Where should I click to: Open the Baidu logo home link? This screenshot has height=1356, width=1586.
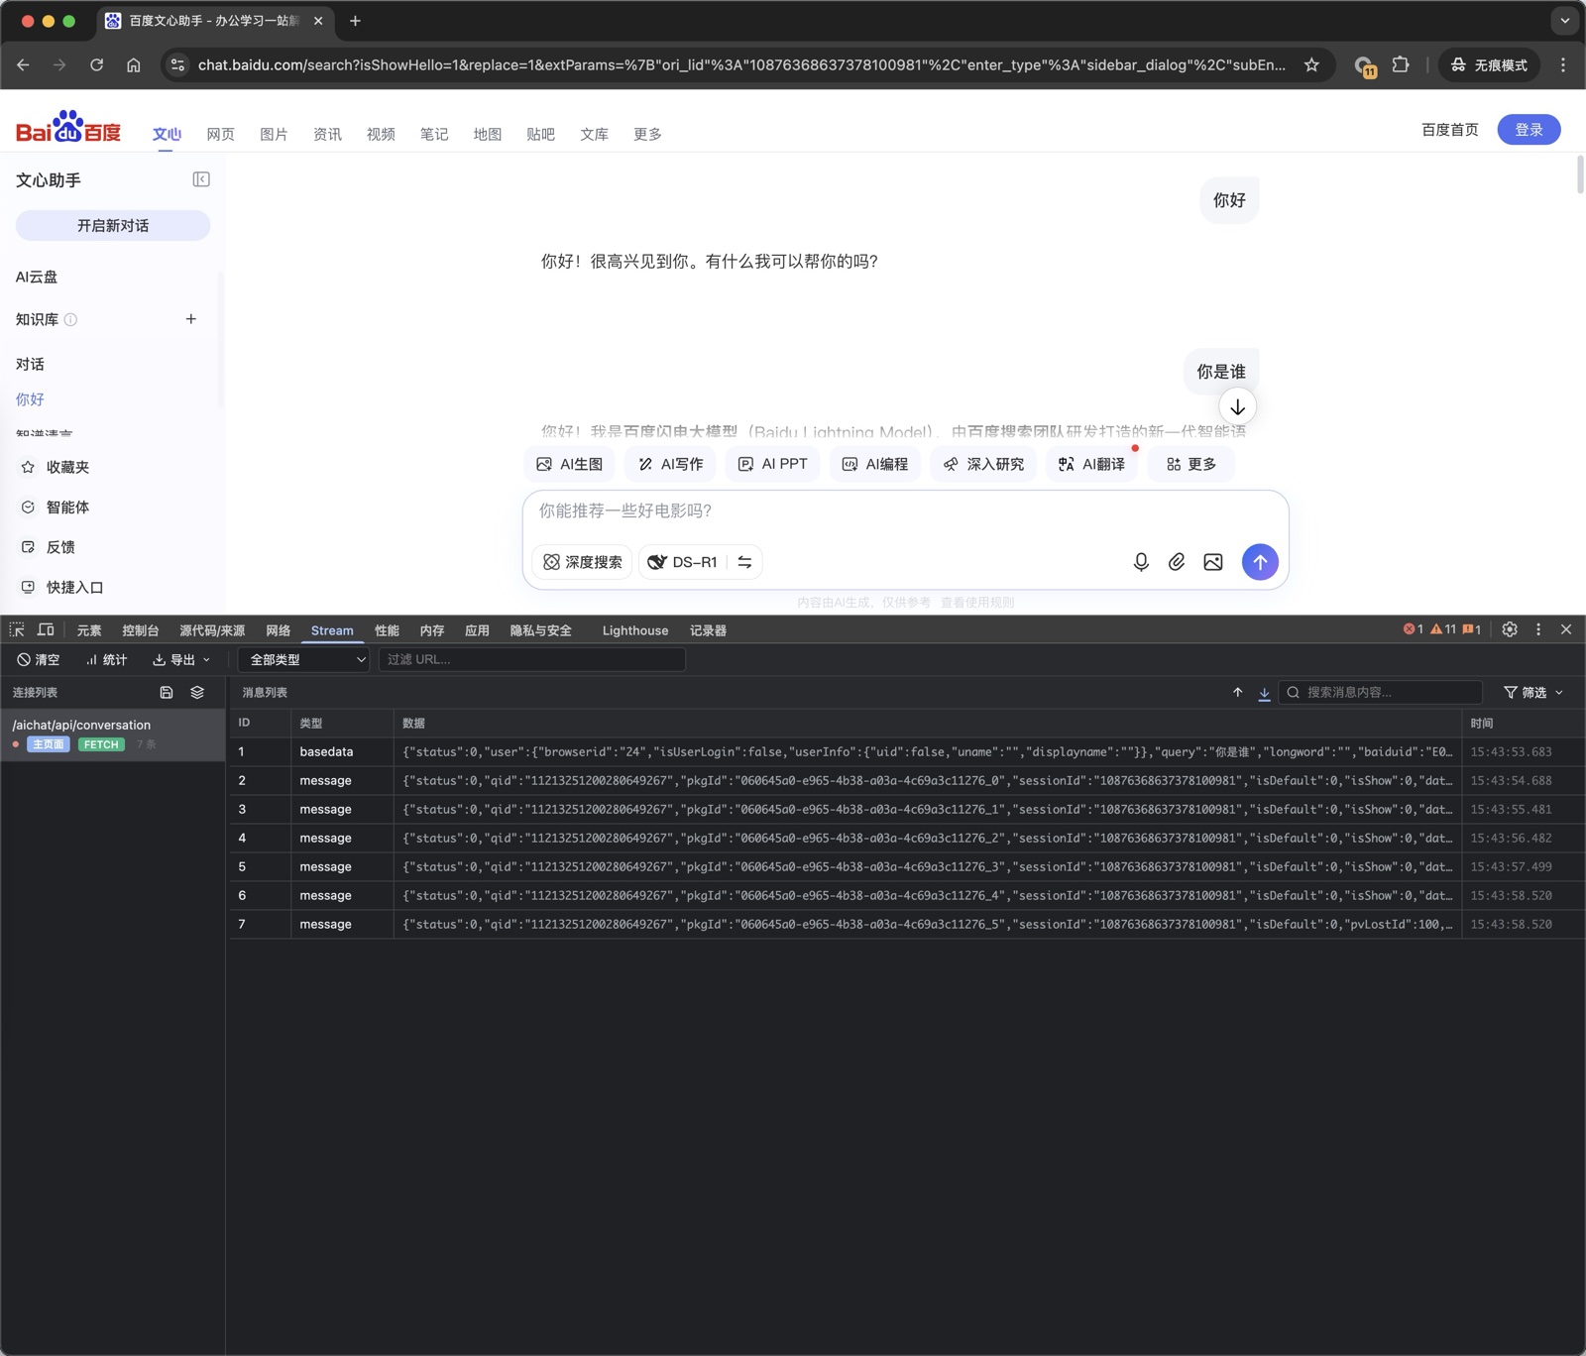(68, 128)
